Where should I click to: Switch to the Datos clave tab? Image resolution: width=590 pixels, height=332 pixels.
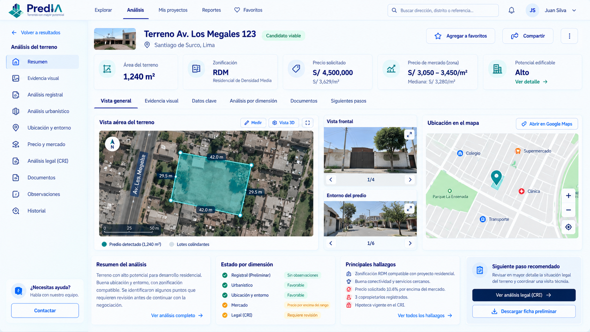[204, 101]
